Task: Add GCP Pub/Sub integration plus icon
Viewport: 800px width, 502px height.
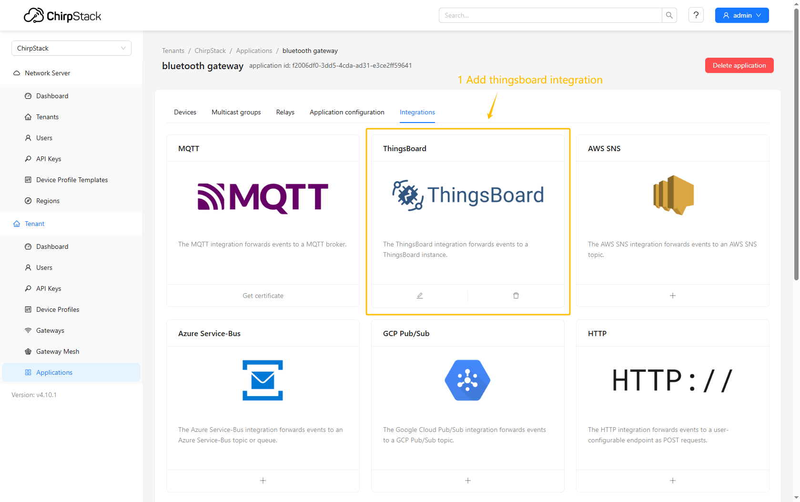Action: click(467, 481)
